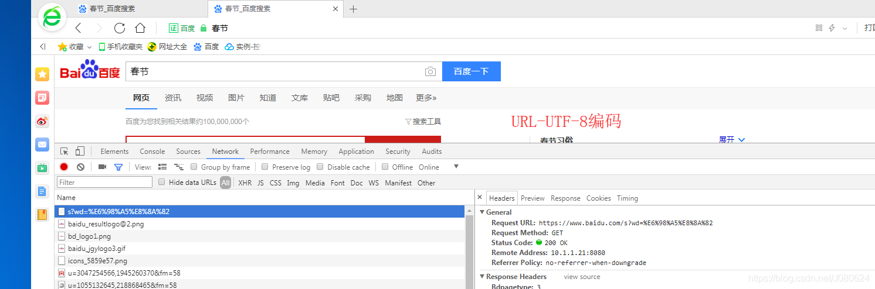The width and height of the screenshot is (875, 289).
Task: Open the green TV video sidebar icon
Action: coord(42,168)
